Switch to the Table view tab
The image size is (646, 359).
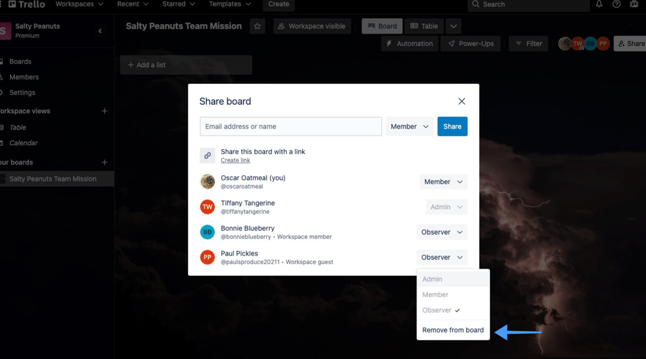pyautogui.click(x=424, y=26)
